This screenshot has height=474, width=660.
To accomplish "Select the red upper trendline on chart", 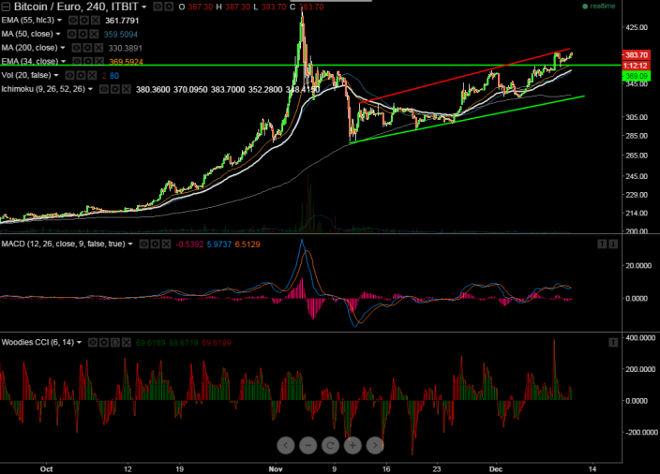I will [x=463, y=76].
